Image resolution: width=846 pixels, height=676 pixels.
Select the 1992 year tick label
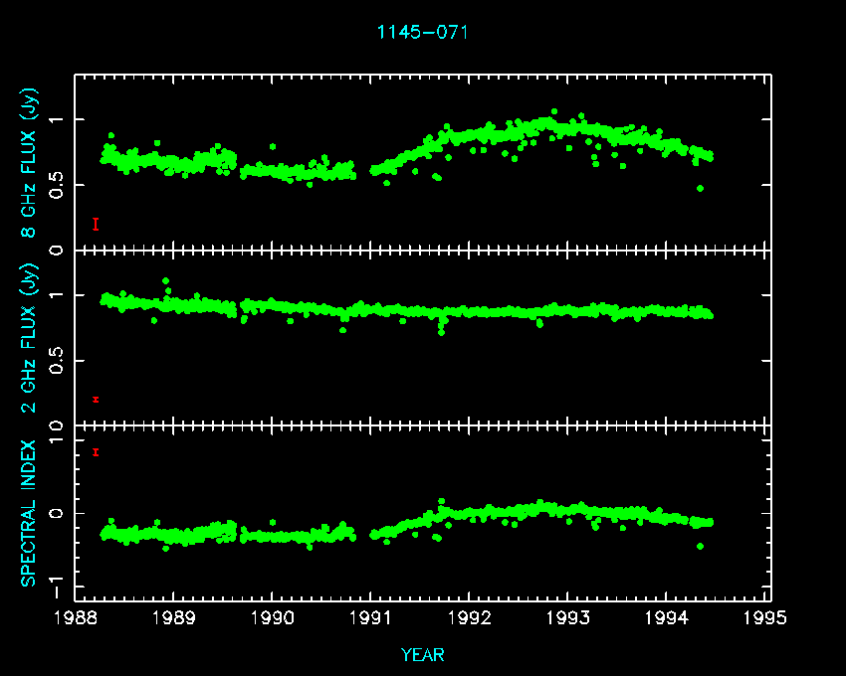click(470, 618)
